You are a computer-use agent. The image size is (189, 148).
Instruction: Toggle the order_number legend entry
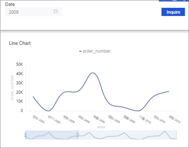[95, 51]
